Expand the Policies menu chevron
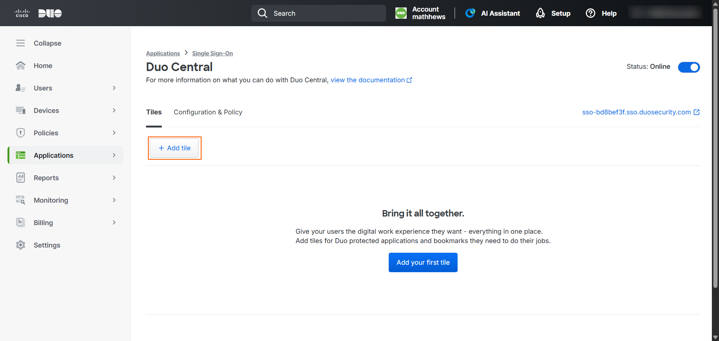 114,133
